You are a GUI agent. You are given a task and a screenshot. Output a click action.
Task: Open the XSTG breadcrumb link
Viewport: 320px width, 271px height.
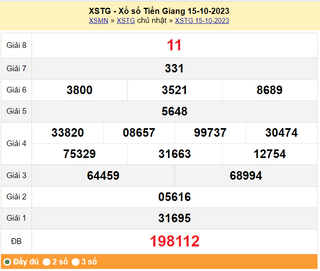(x=126, y=20)
